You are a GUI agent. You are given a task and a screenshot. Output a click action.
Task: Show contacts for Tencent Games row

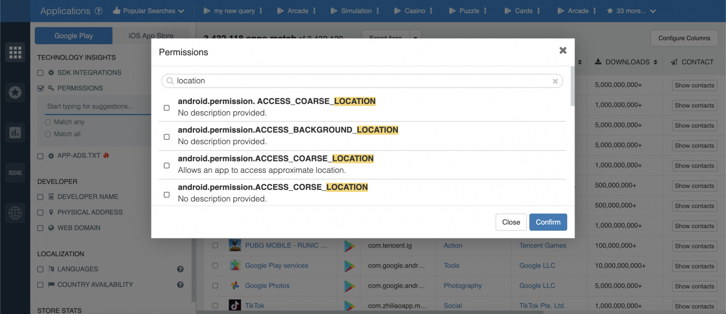(x=694, y=246)
